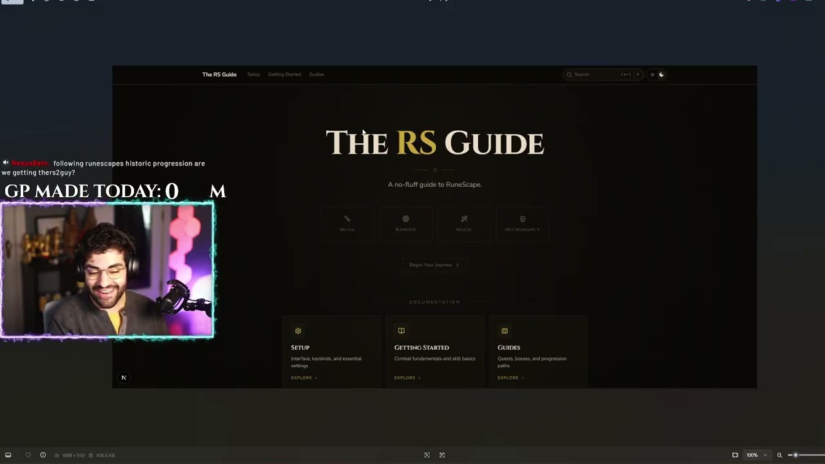The image size is (825, 464).
Task: Click the DOCUMENTATION section label
Action: (434, 302)
